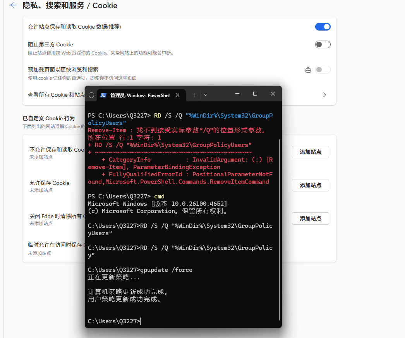Image resolution: width=405 pixels, height=338 pixels.
Task: Click the briefcase policy icon beside the preload toggle
Action: 308,70
